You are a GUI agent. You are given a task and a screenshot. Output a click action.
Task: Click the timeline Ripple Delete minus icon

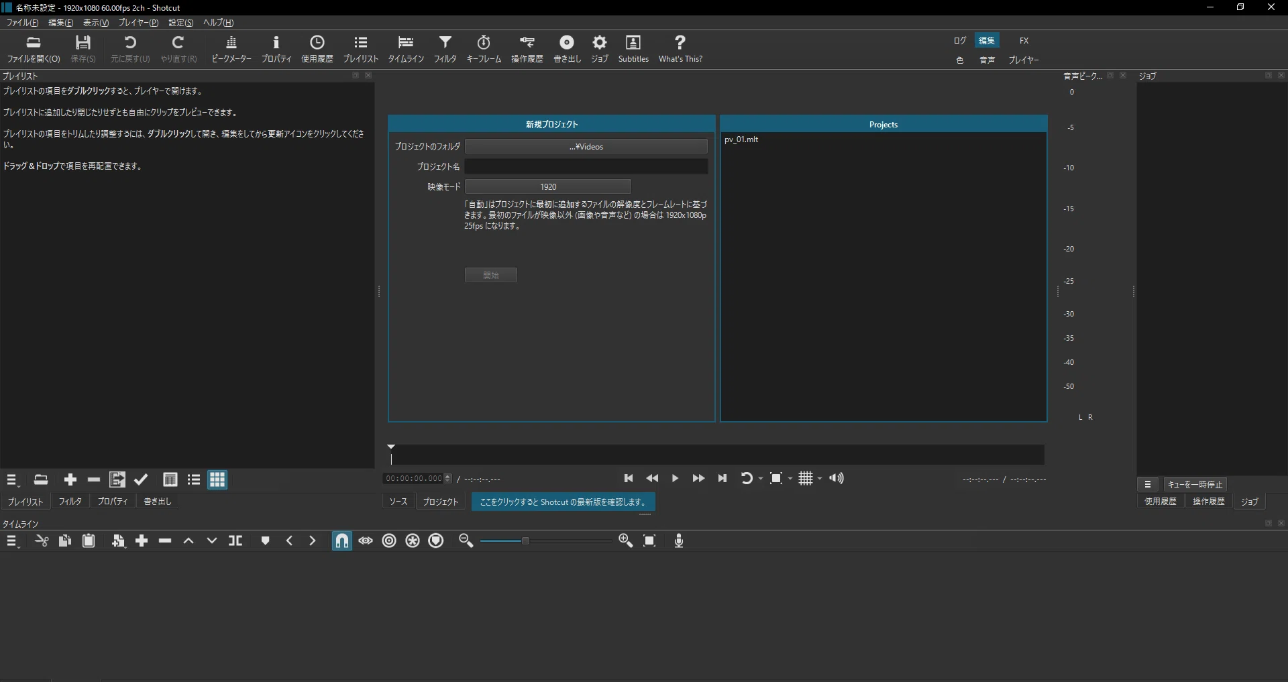(x=165, y=541)
